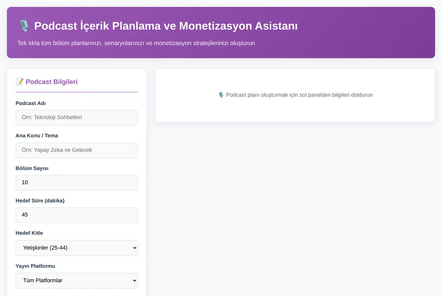Click the Yayın Platformu label

coord(35,266)
